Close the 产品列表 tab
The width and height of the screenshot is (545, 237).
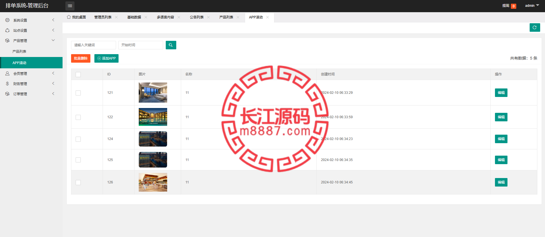pos(238,17)
